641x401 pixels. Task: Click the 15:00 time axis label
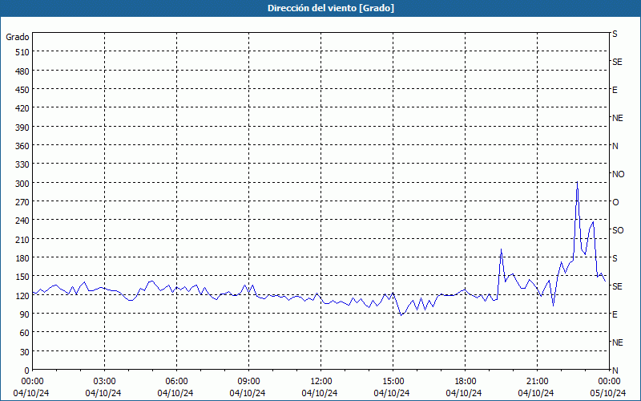coord(393,382)
